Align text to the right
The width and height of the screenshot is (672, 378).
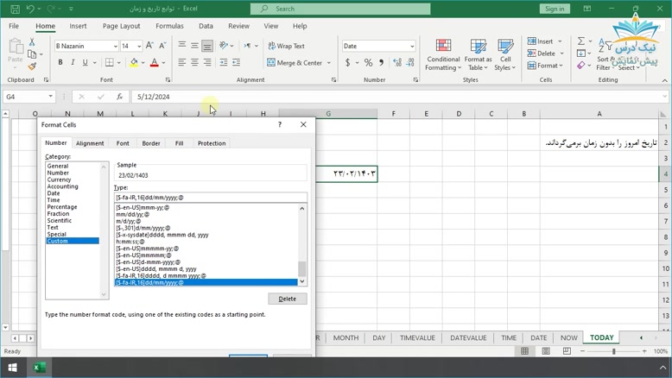pos(207,62)
